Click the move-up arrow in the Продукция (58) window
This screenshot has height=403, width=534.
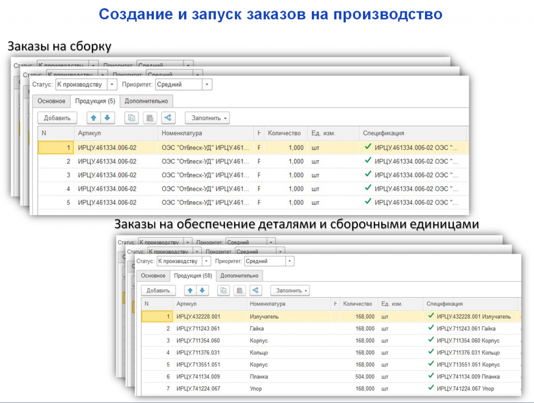(190, 291)
